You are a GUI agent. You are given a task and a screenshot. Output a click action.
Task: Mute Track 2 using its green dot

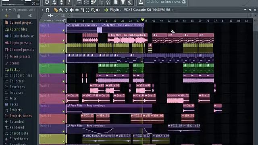tap(64, 41)
